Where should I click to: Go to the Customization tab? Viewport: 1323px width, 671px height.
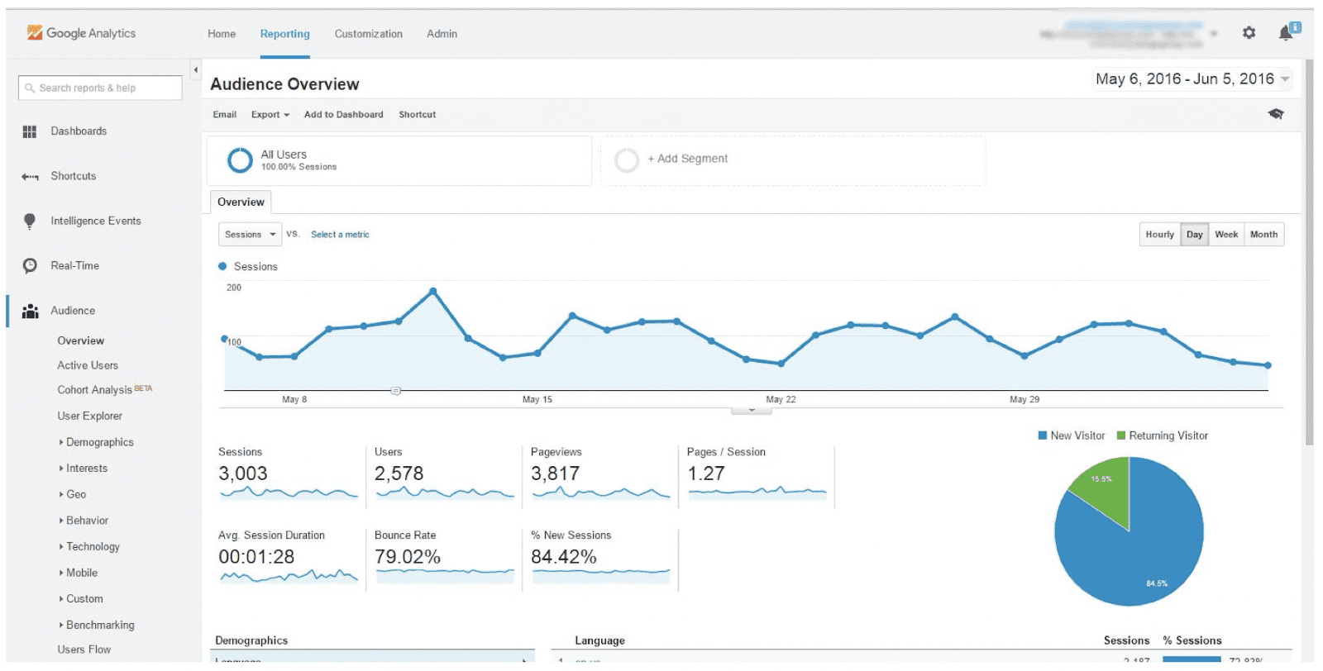point(369,34)
